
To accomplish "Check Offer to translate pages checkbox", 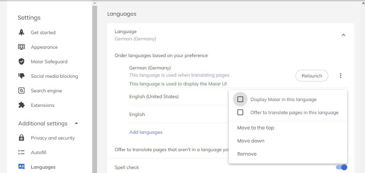I will [x=240, y=112].
